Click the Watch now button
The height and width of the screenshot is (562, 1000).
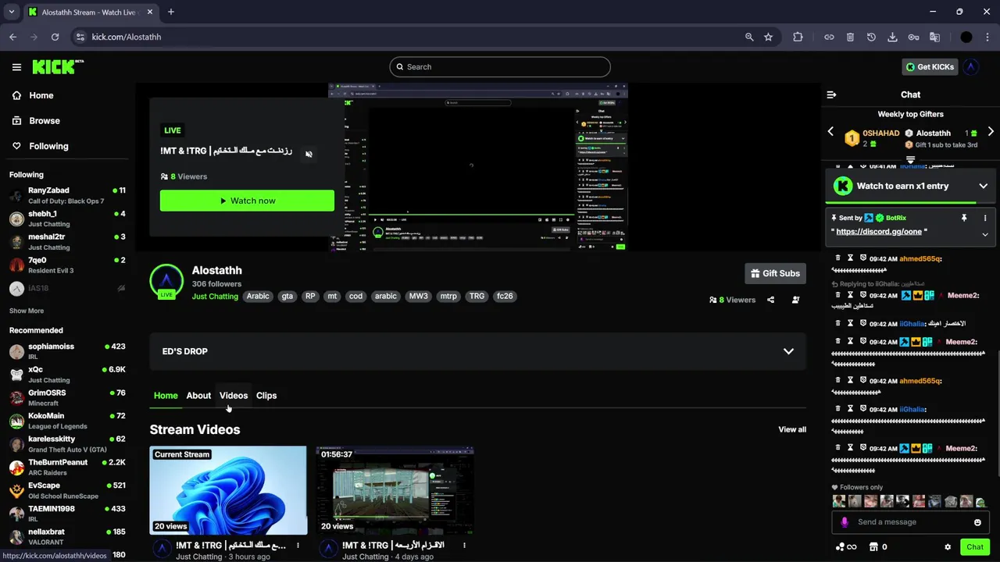pos(247,201)
